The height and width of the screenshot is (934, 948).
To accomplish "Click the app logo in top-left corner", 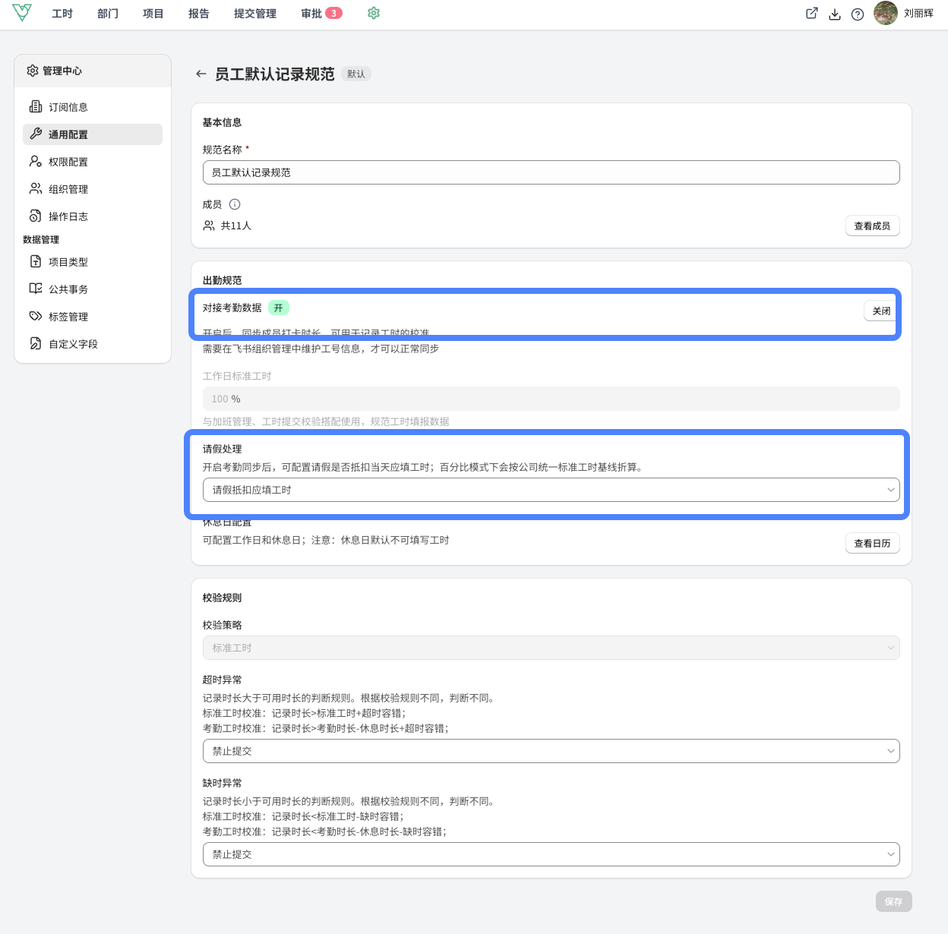I will [22, 13].
